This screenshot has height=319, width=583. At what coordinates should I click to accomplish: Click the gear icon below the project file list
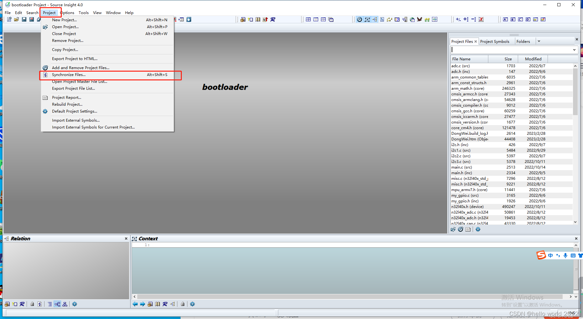478,229
